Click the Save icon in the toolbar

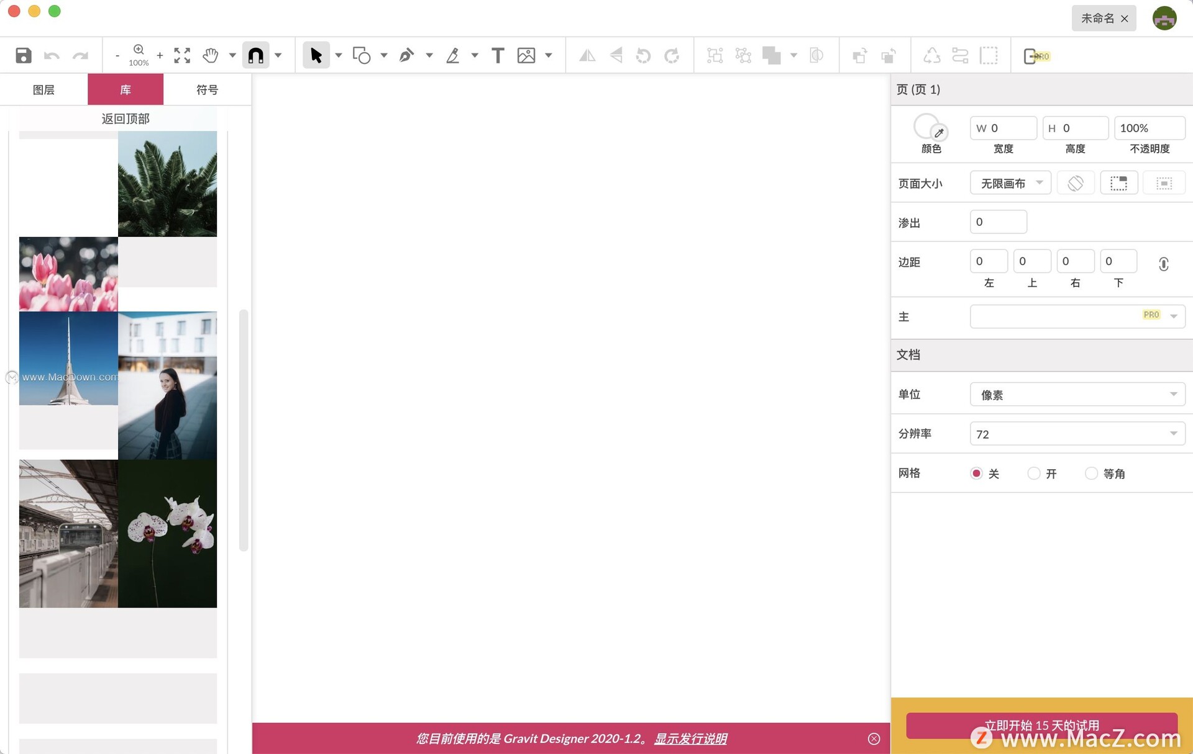pyautogui.click(x=24, y=55)
